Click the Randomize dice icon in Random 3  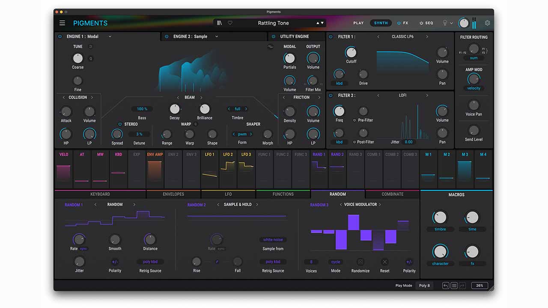[x=360, y=262]
